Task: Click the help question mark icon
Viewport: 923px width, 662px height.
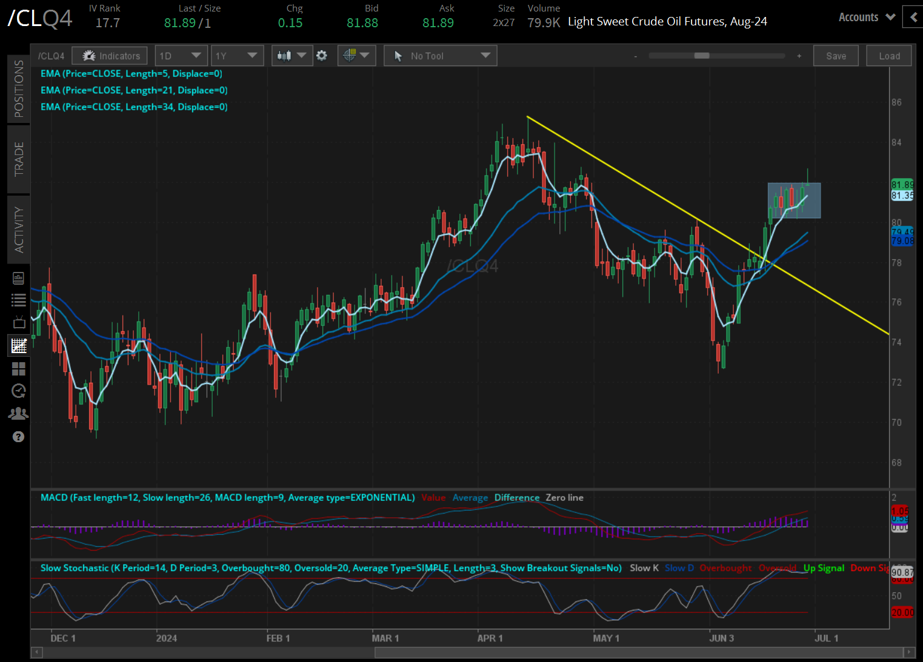Action: click(18, 436)
